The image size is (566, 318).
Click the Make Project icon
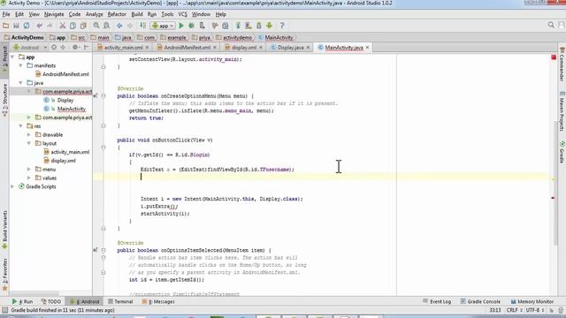[x=143, y=26]
